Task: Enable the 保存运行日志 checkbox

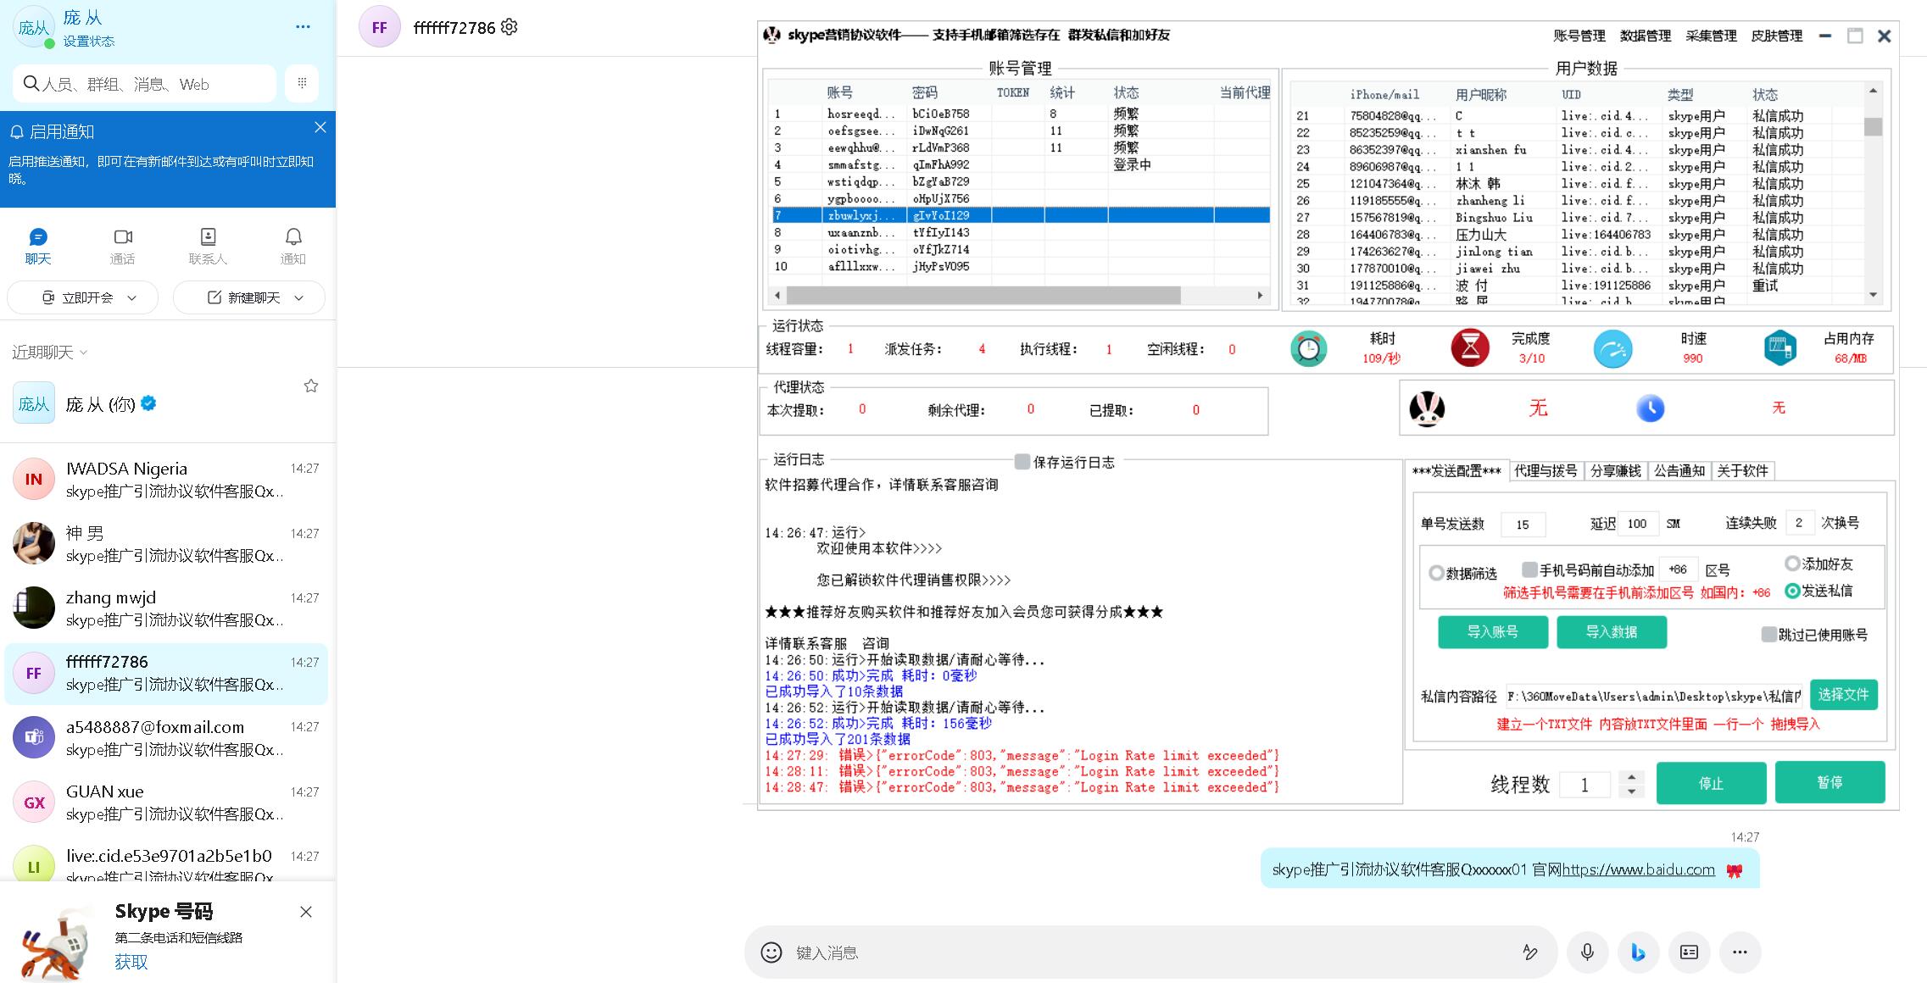Action: pos(1022,462)
